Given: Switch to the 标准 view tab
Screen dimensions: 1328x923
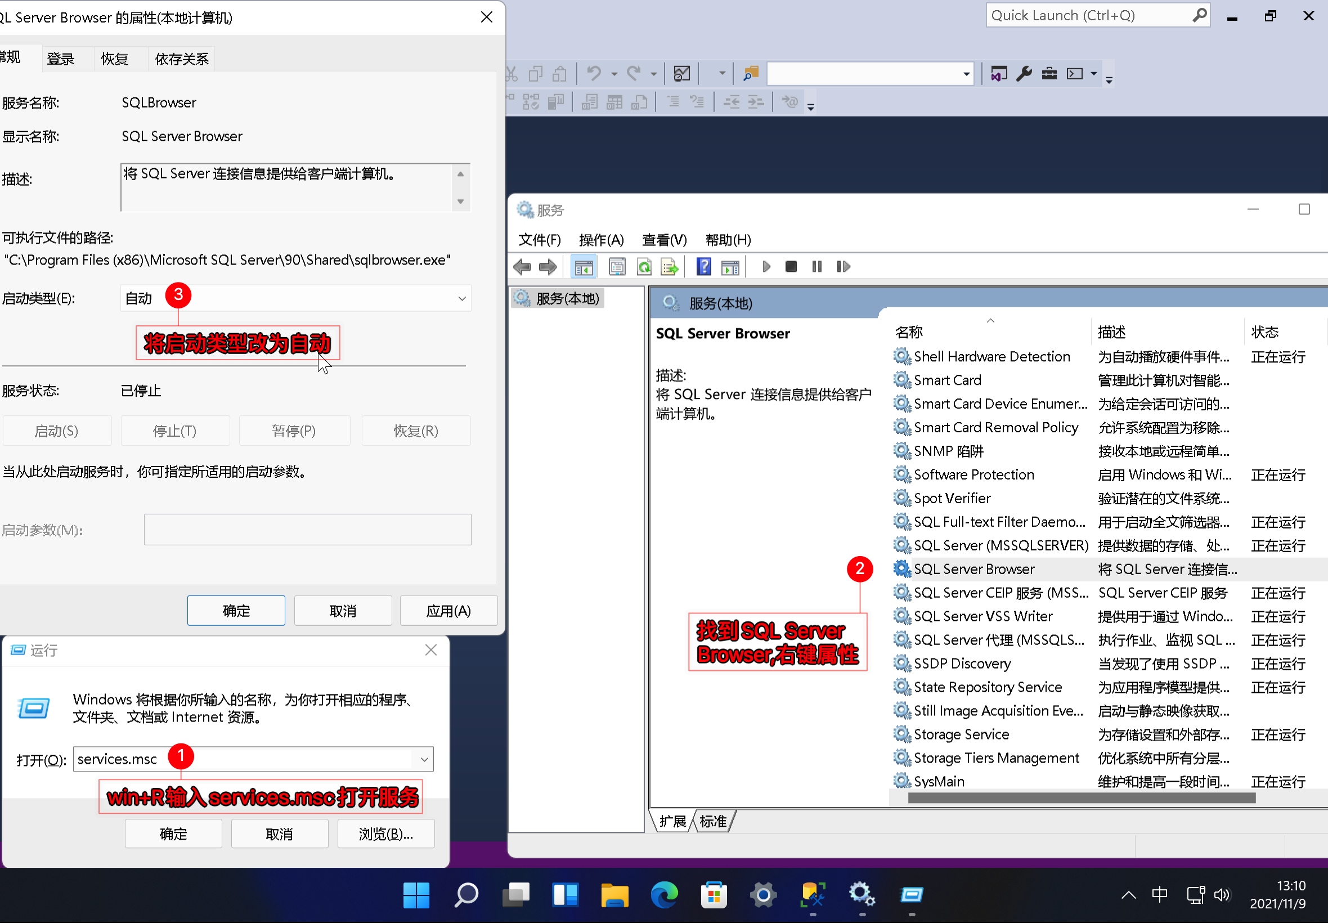Looking at the screenshot, I should tap(713, 821).
